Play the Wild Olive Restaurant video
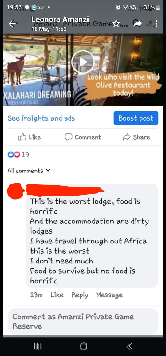The width and height of the screenshot is (166, 356). point(83,62)
